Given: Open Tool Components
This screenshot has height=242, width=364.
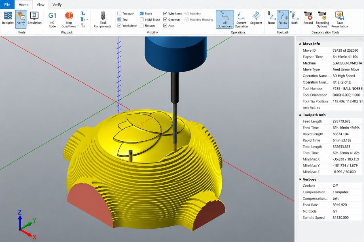Looking at the screenshot, I should pos(102,19).
